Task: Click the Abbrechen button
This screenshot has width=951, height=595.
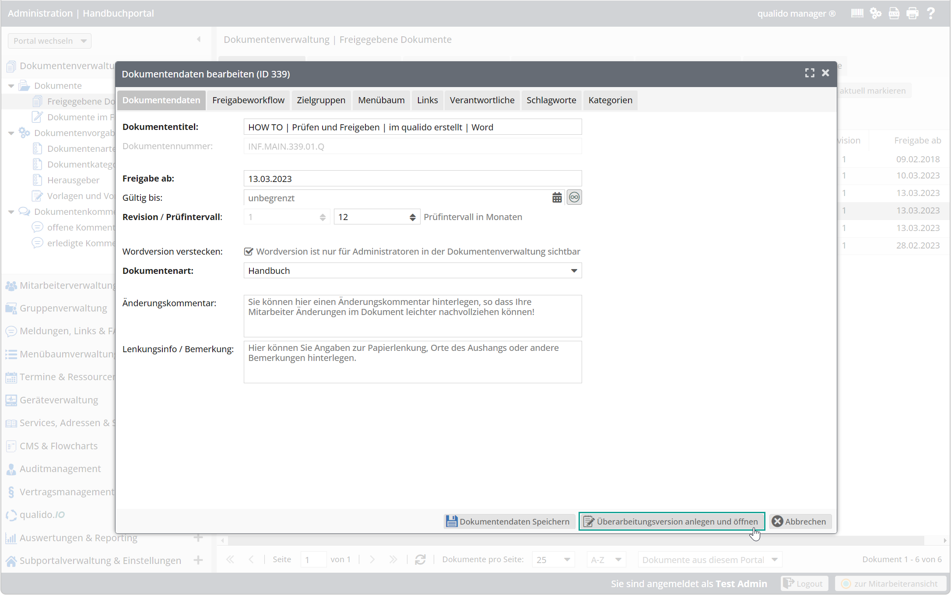Action: click(800, 521)
